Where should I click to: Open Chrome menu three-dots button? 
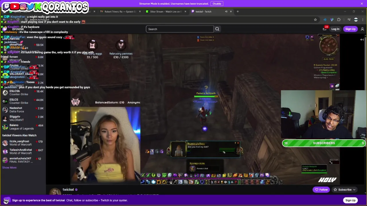click(363, 19)
